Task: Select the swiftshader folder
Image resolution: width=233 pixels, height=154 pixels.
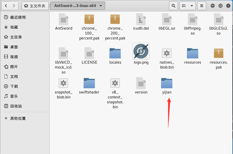Action: [89, 86]
